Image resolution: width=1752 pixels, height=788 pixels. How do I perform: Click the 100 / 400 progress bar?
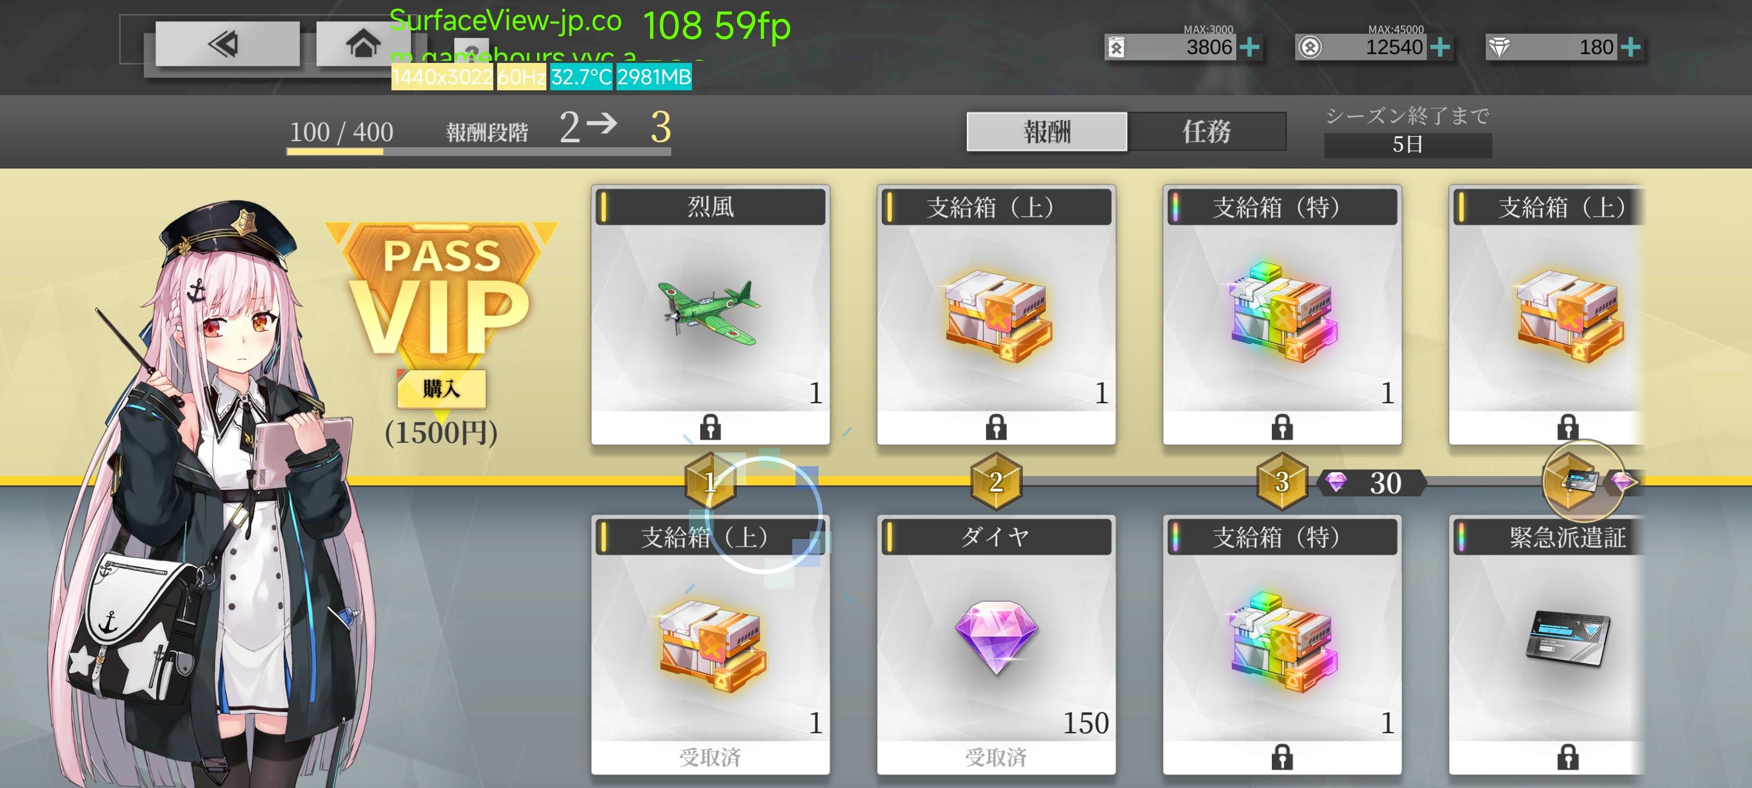[478, 152]
